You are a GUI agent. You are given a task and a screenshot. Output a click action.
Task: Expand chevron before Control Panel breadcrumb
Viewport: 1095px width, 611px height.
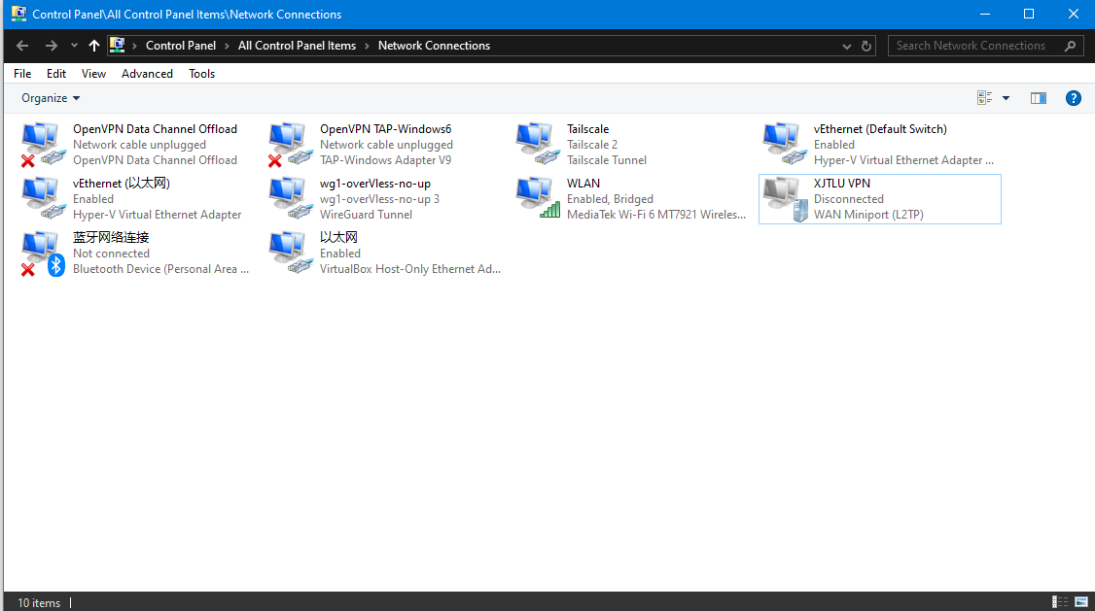134,46
